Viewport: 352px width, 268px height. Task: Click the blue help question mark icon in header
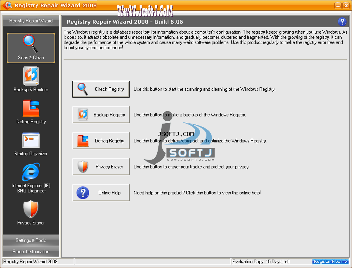342,22
